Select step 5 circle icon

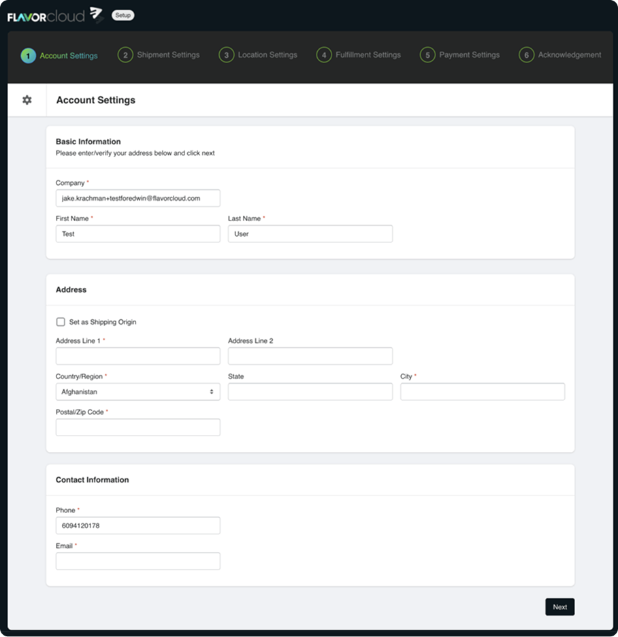tap(427, 55)
